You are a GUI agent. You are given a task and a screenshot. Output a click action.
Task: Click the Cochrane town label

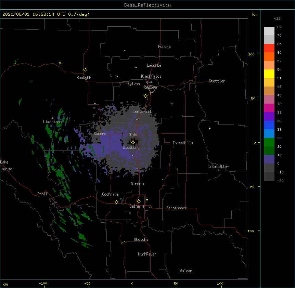110,194
